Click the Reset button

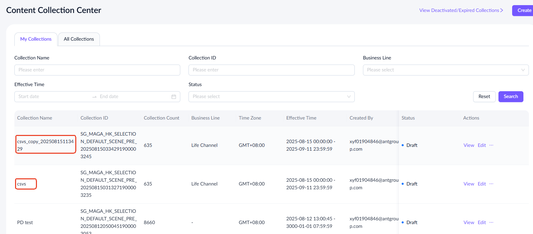[484, 97]
